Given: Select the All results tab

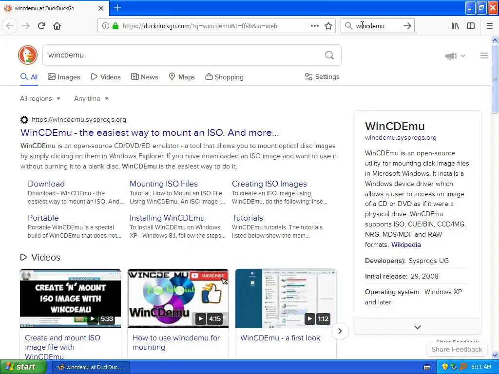Looking at the screenshot, I should [29, 77].
